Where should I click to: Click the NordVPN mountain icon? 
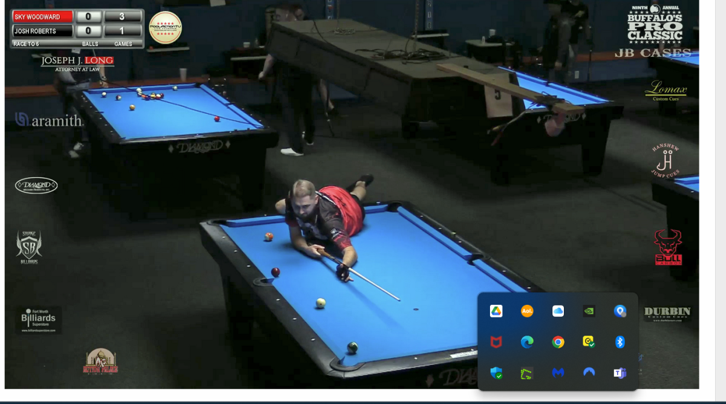tap(589, 373)
